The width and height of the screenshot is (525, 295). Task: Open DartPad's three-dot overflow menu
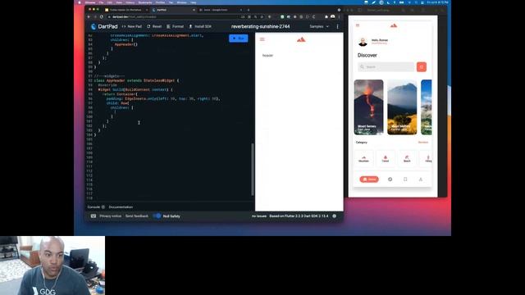337,26
